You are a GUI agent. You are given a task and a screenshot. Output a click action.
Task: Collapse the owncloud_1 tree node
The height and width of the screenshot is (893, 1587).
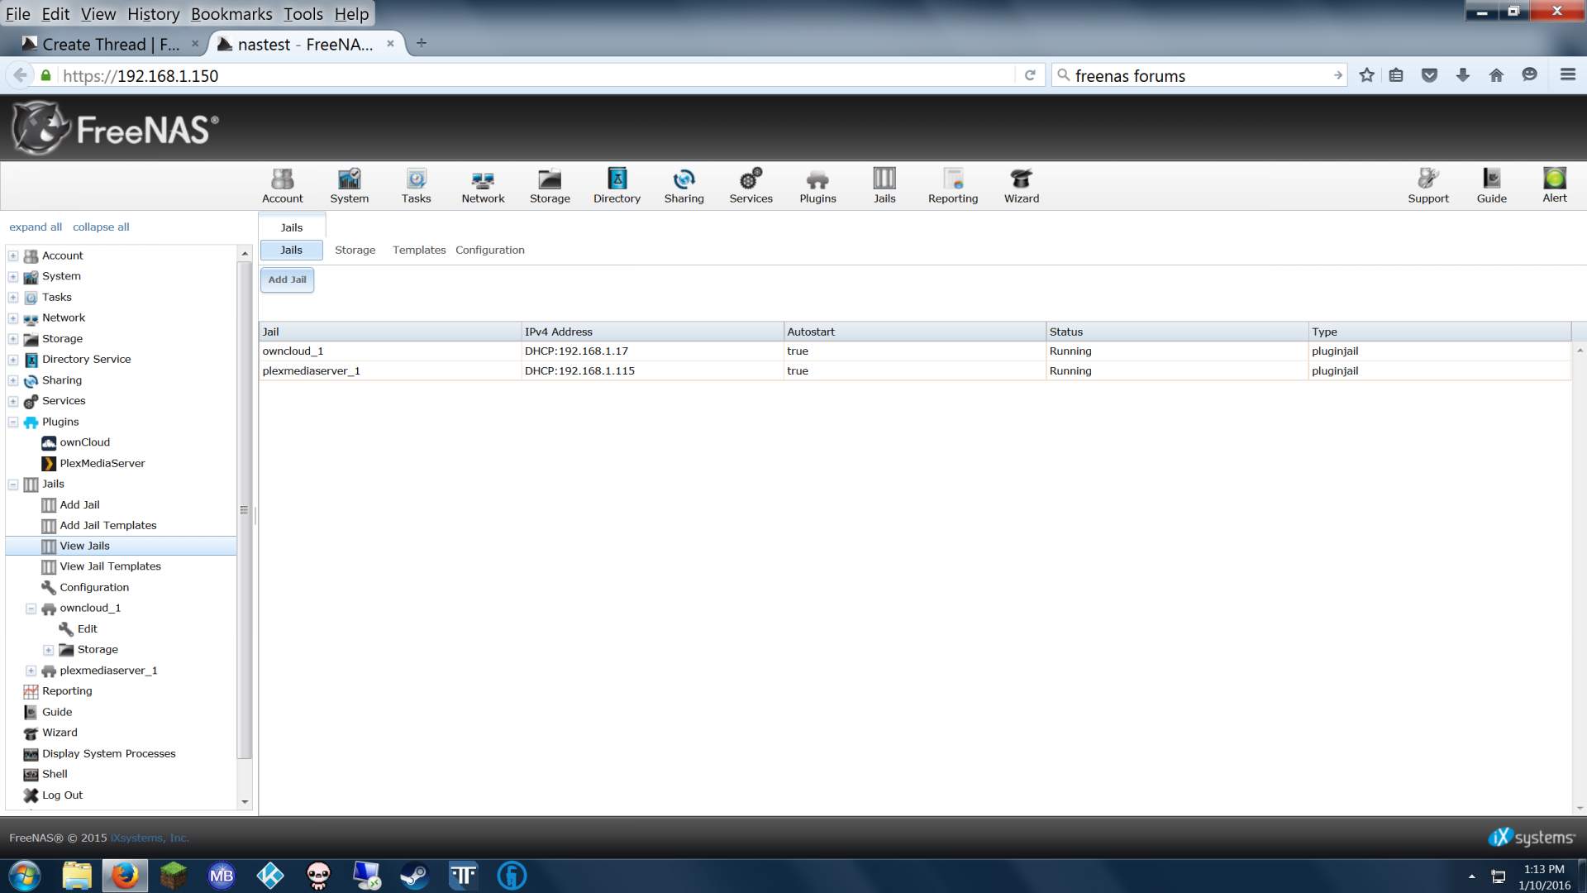31,608
